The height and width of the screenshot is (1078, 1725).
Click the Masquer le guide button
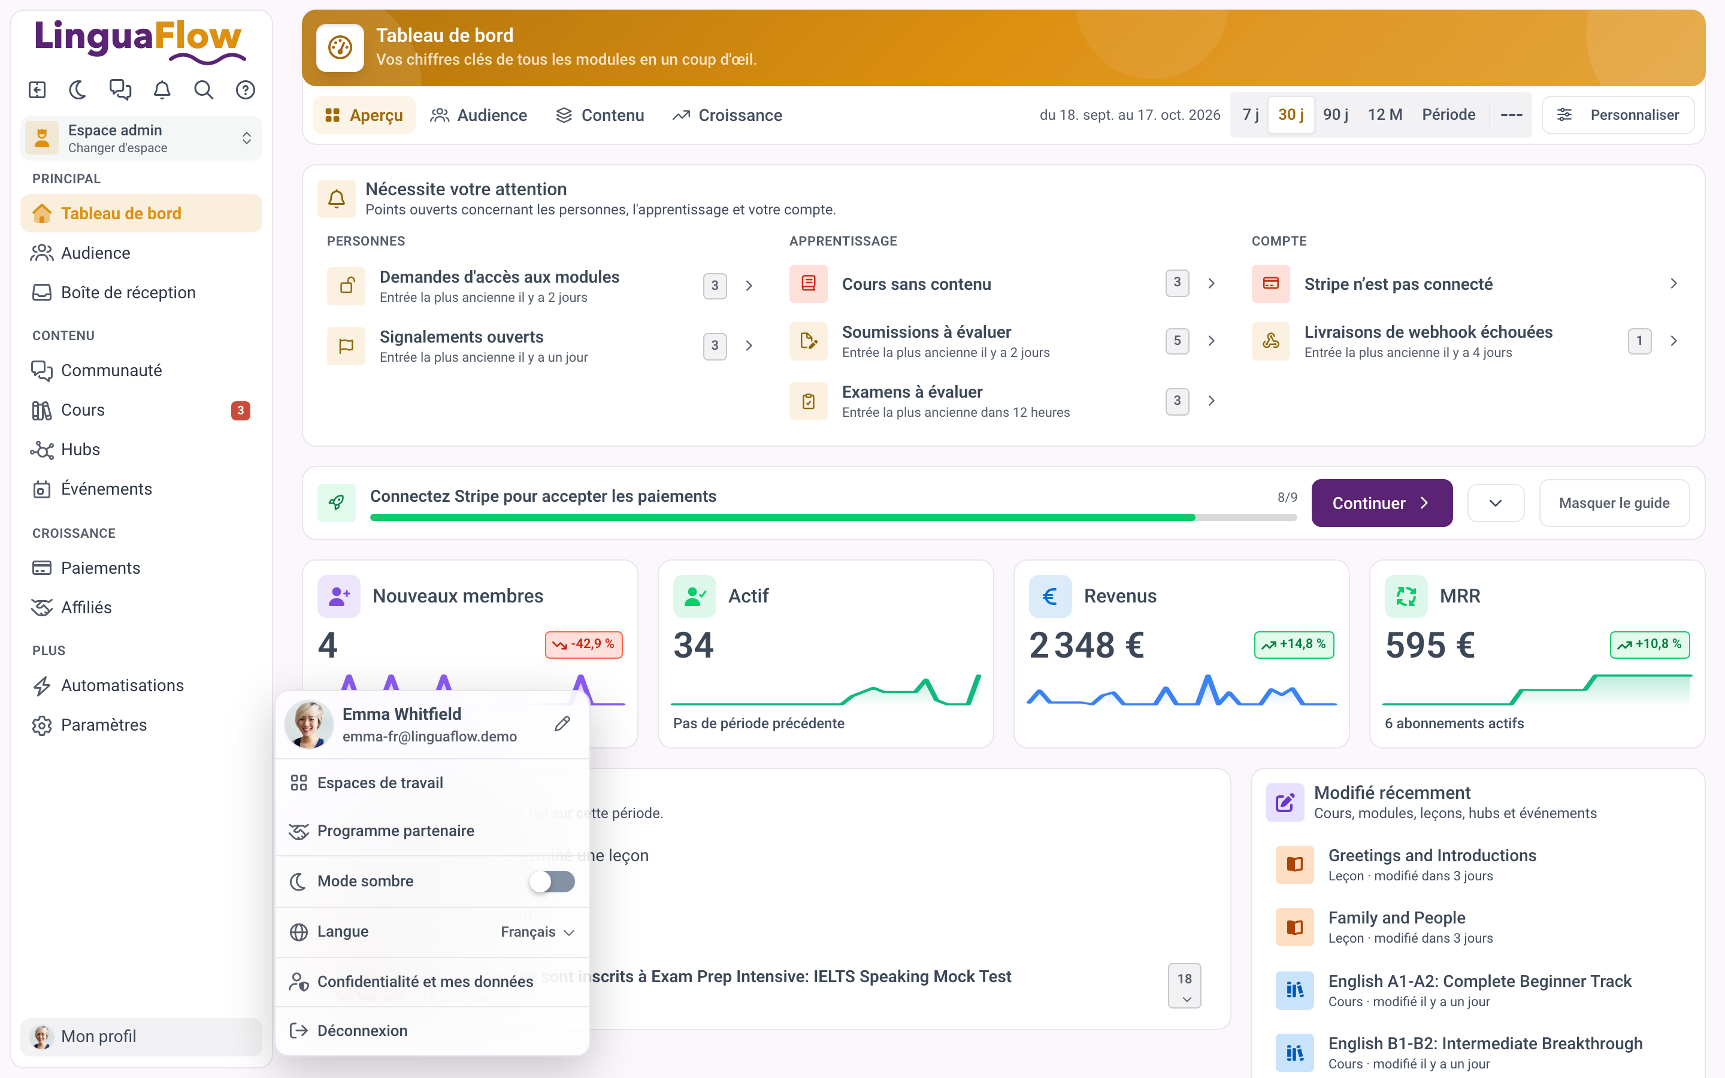point(1614,503)
